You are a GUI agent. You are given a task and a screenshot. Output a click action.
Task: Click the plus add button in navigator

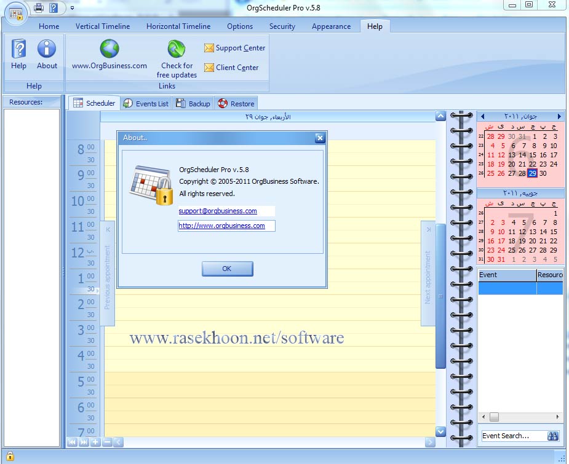(95, 442)
